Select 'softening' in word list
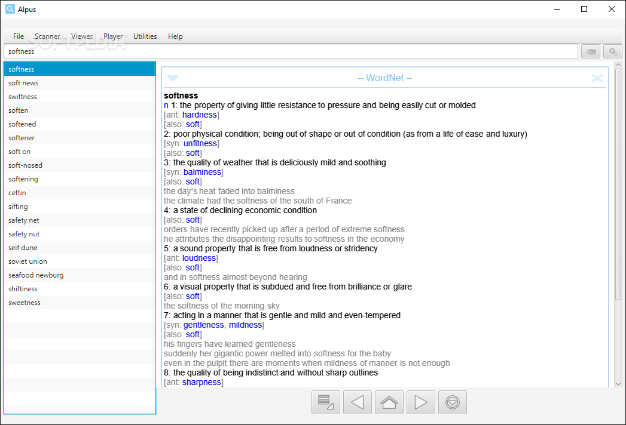The height and width of the screenshot is (425, 626). point(80,179)
